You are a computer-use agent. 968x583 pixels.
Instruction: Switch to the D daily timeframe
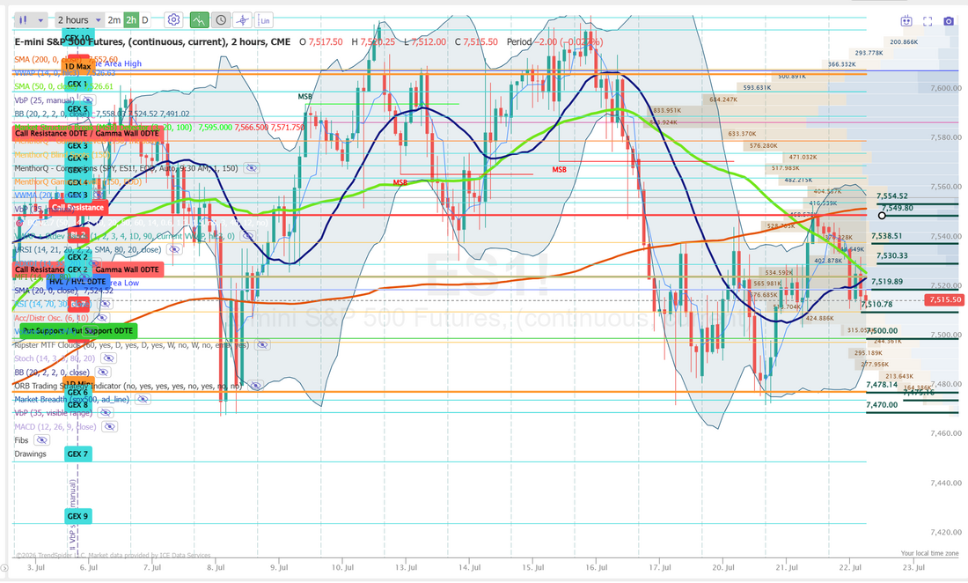tap(145, 19)
